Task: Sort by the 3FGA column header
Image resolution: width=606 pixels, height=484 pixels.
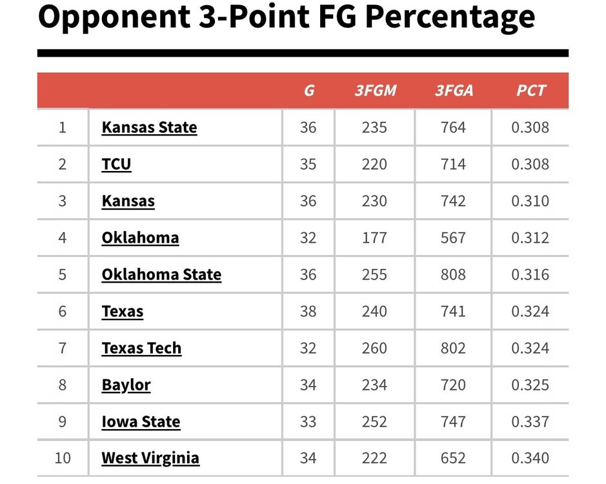Action: coord(454,91)
